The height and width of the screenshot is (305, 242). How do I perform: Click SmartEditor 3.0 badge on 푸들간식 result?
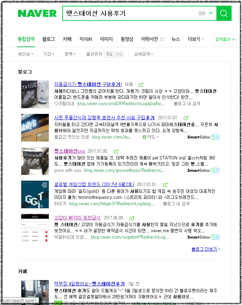(203, 137)
